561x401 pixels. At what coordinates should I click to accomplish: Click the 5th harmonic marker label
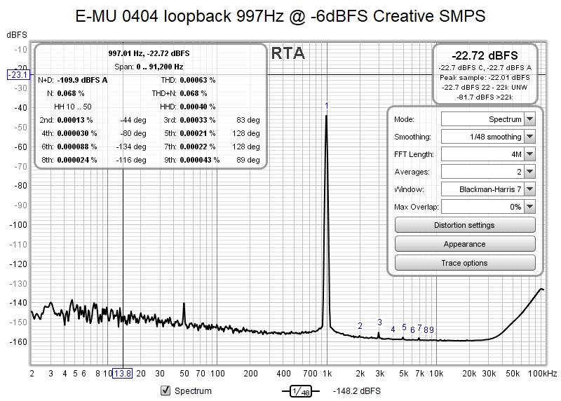[x=404, y=327]
